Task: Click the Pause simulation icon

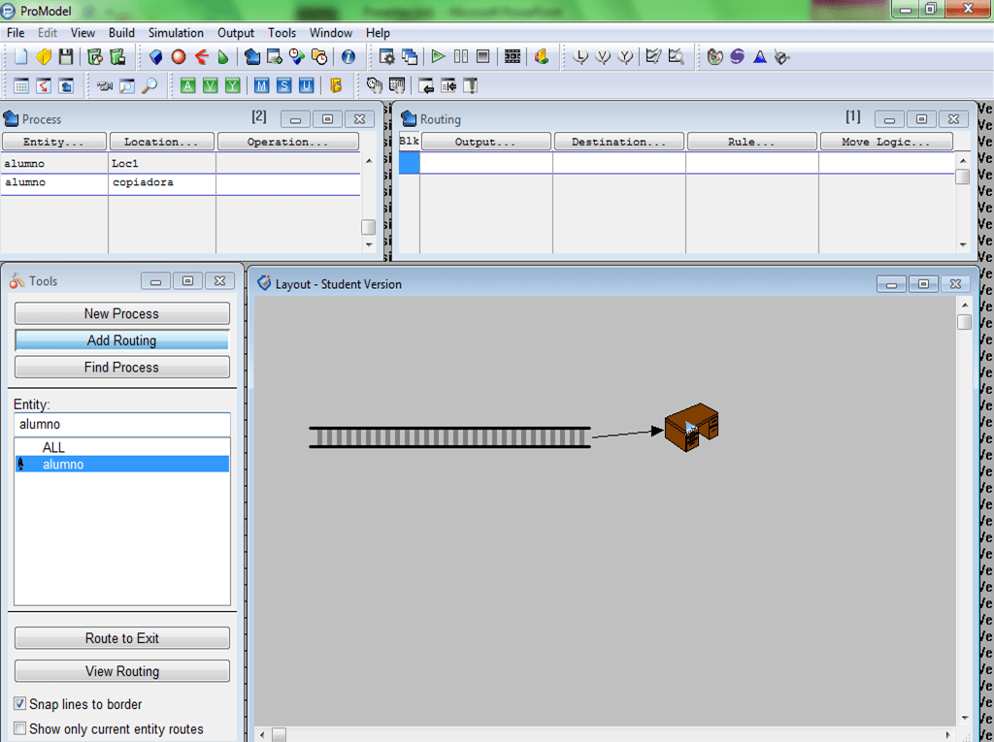Action: point(460,57)
